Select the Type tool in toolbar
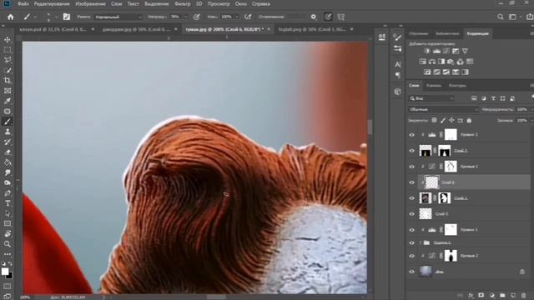This screenshot has width=534, height=300. [8, 203]
